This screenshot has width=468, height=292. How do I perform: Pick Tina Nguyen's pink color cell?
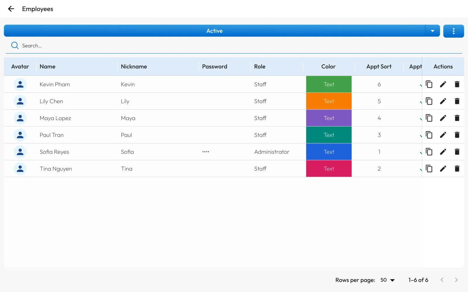click(x=329, y=169)
